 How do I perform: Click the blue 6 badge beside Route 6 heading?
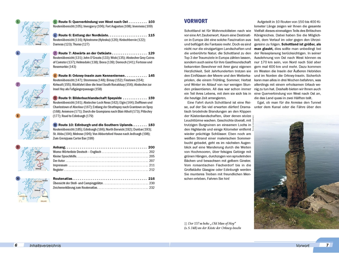[55, 35]
